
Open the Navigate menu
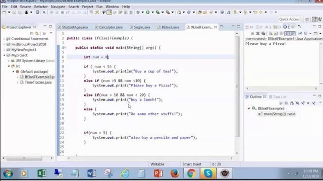tap(58, 7)
